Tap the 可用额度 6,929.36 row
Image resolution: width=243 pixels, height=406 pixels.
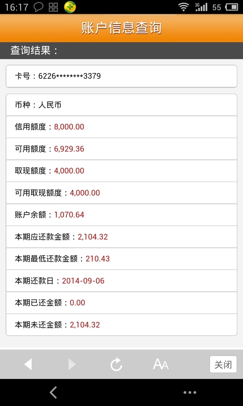pos(121,149)
